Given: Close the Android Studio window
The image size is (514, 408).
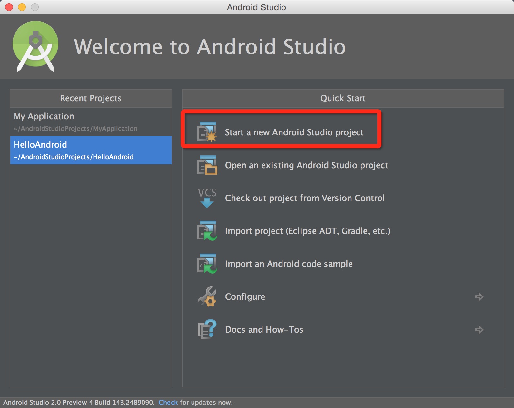Looking at the screenshot, I should 9,7.
